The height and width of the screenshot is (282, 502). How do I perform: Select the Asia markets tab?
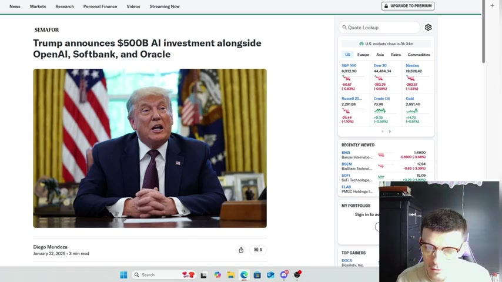tap(380, 55)
